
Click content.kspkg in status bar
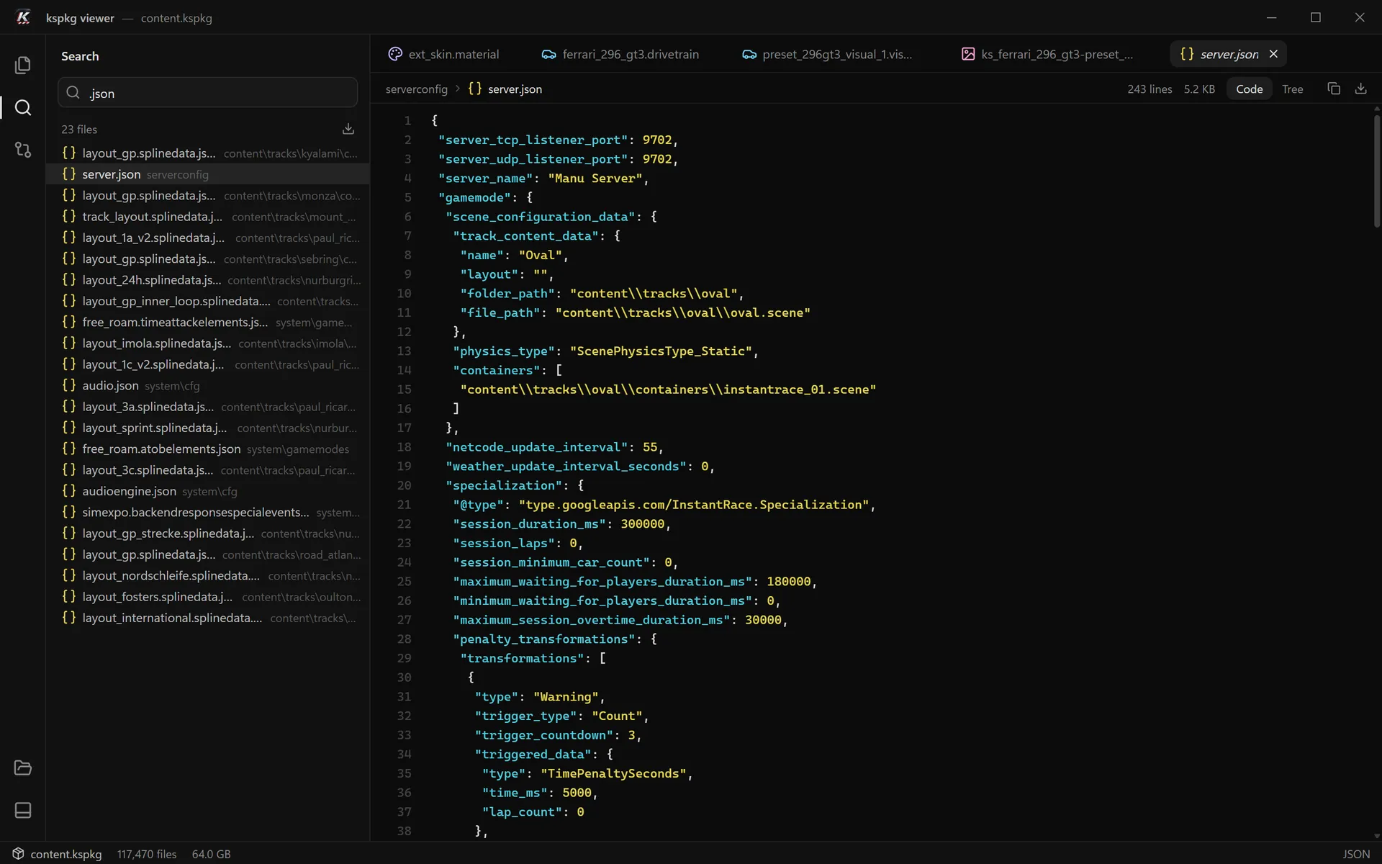pyautogui.click(x=66, y=854)
